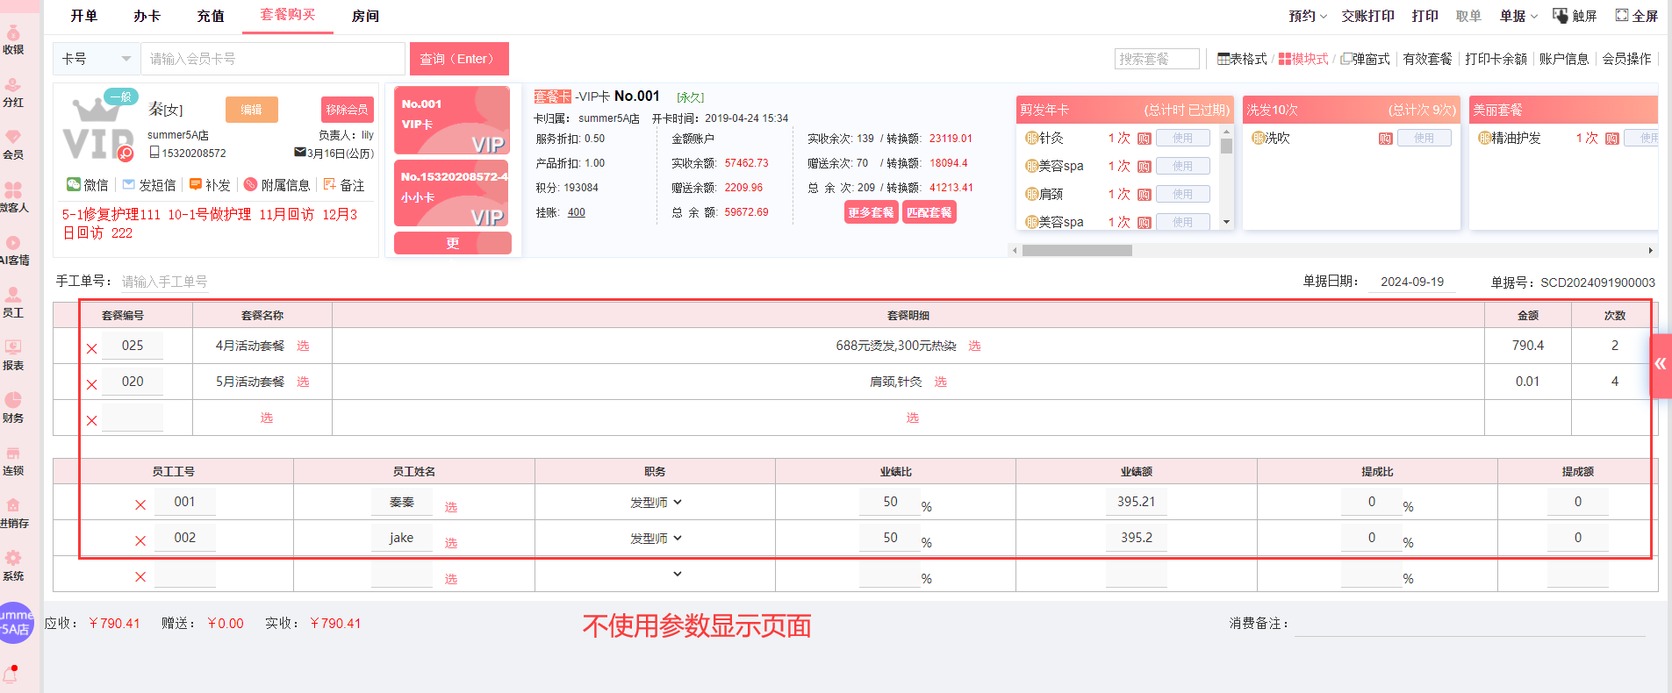
Task: Switch to 弹窗式 popup layout
Action: tap(1365, 59)
